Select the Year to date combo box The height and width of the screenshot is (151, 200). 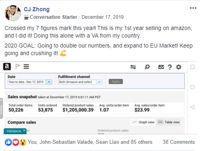30,82
